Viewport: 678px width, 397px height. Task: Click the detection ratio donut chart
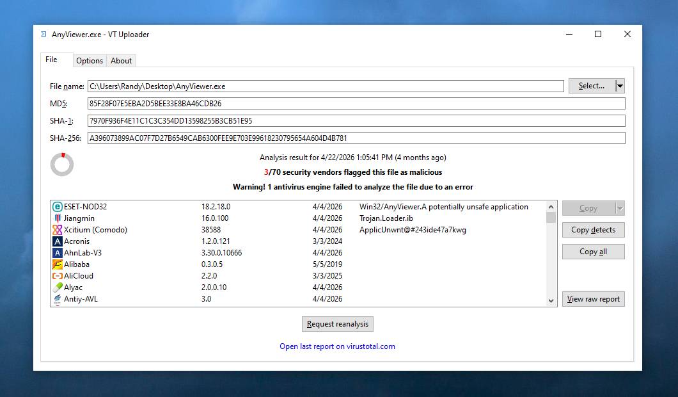coord(62,165)
